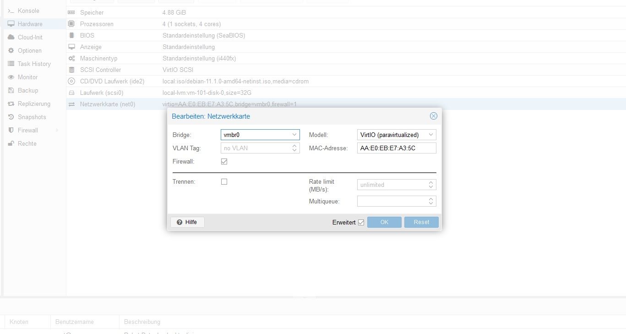Click the hard drive icon beside Laufwerk (scsi0)
626x334 pixels.
point(71,93)
